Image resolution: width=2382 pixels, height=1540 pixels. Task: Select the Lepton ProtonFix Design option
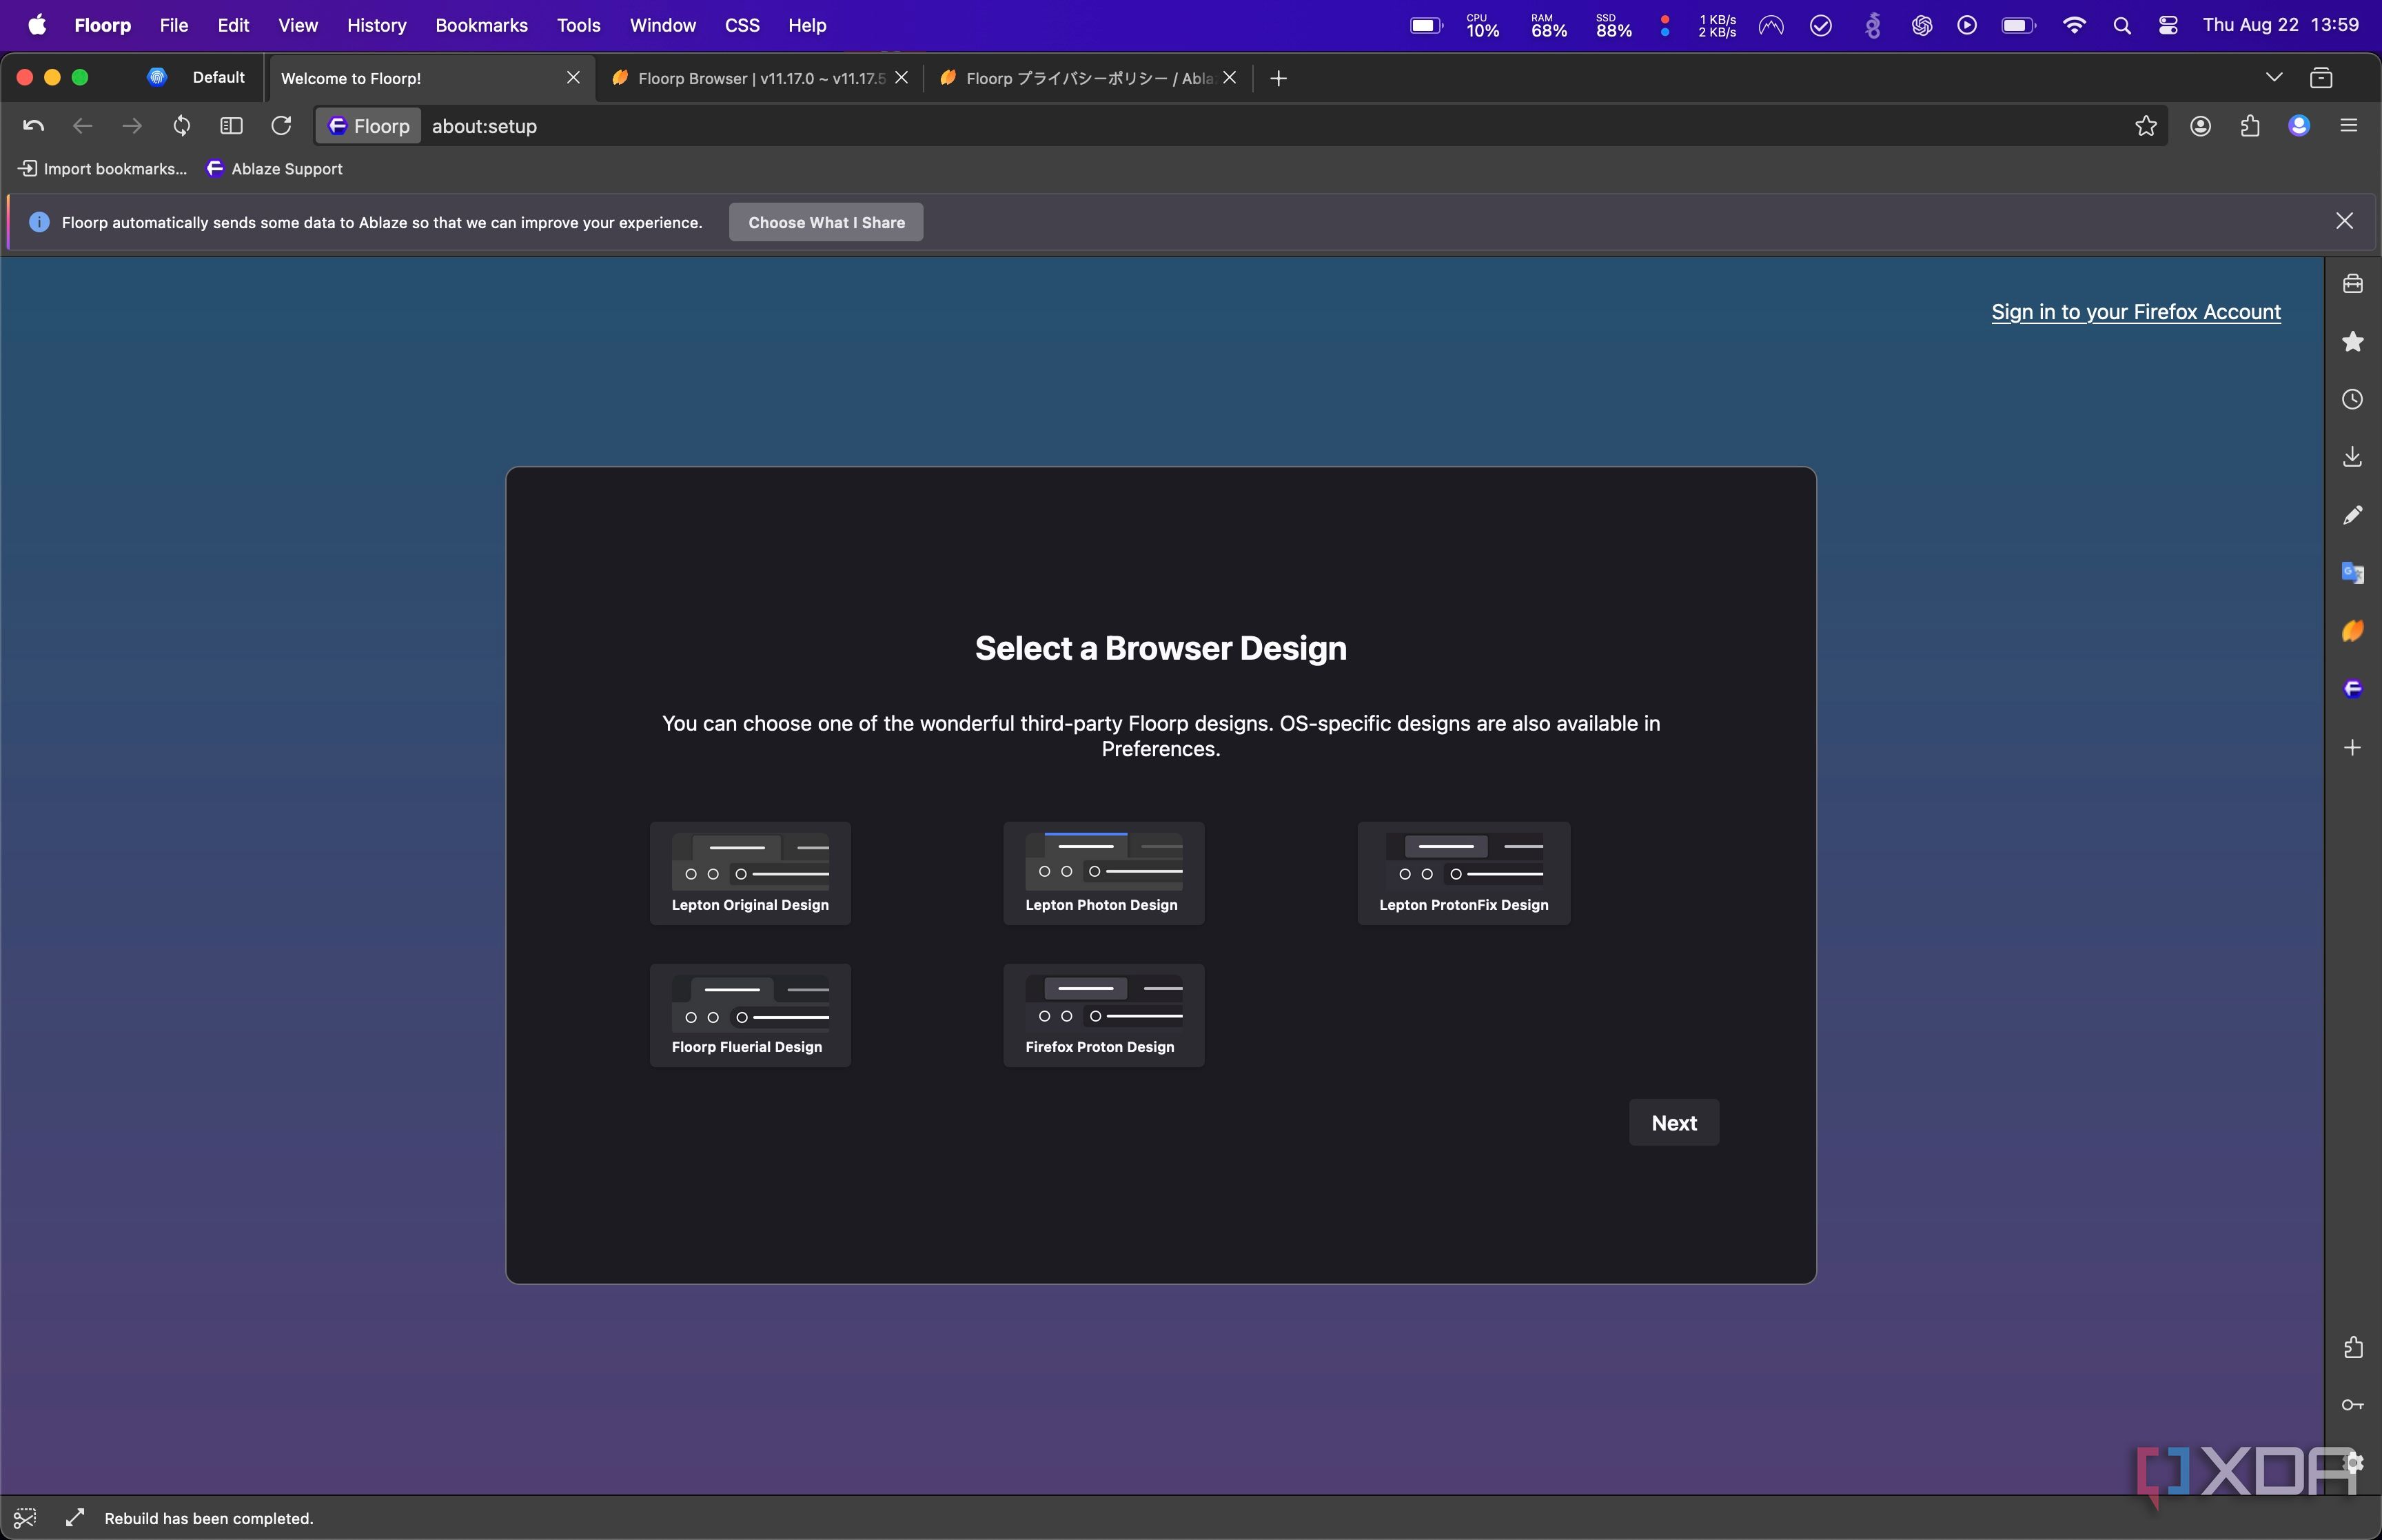pos(1465,874)
